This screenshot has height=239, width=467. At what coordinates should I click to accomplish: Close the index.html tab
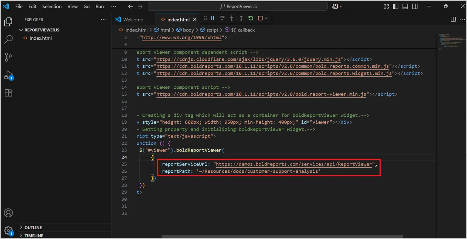click(x=195, y=19)
